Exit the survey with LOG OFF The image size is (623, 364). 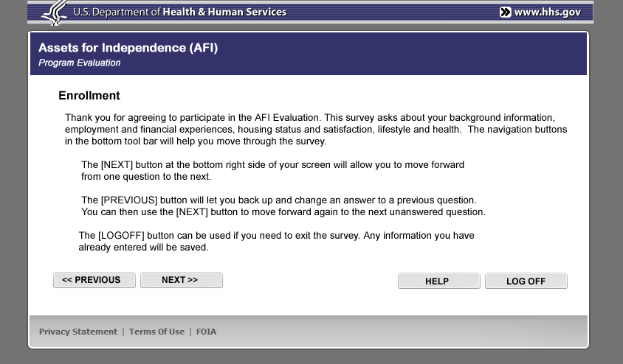526,281
